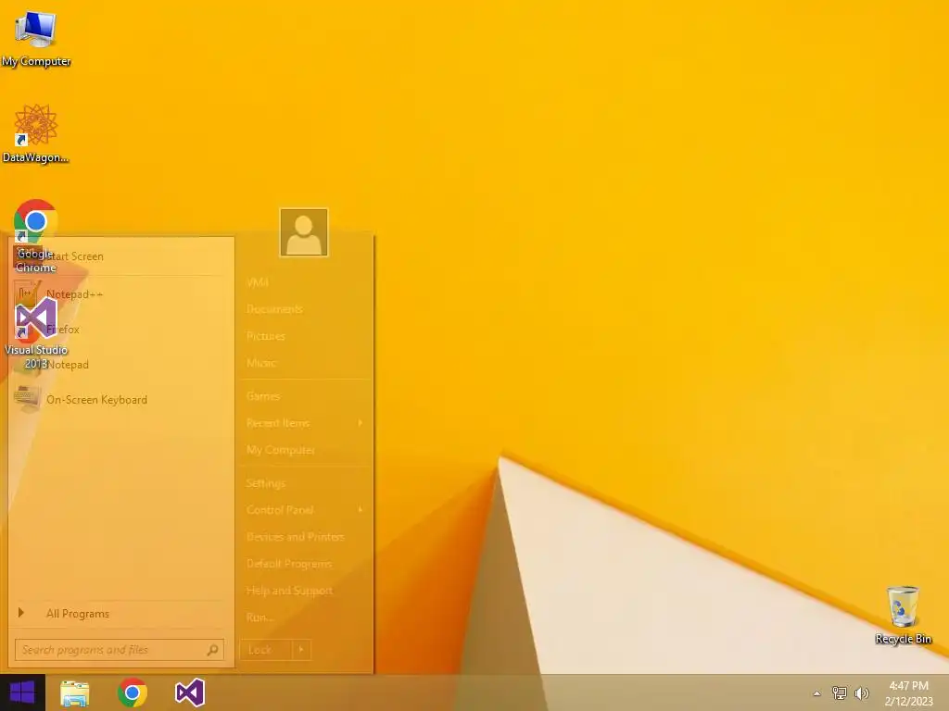
Task: Open Visual Studio 2013 desktop shortcut
Action: pos(36,333)
